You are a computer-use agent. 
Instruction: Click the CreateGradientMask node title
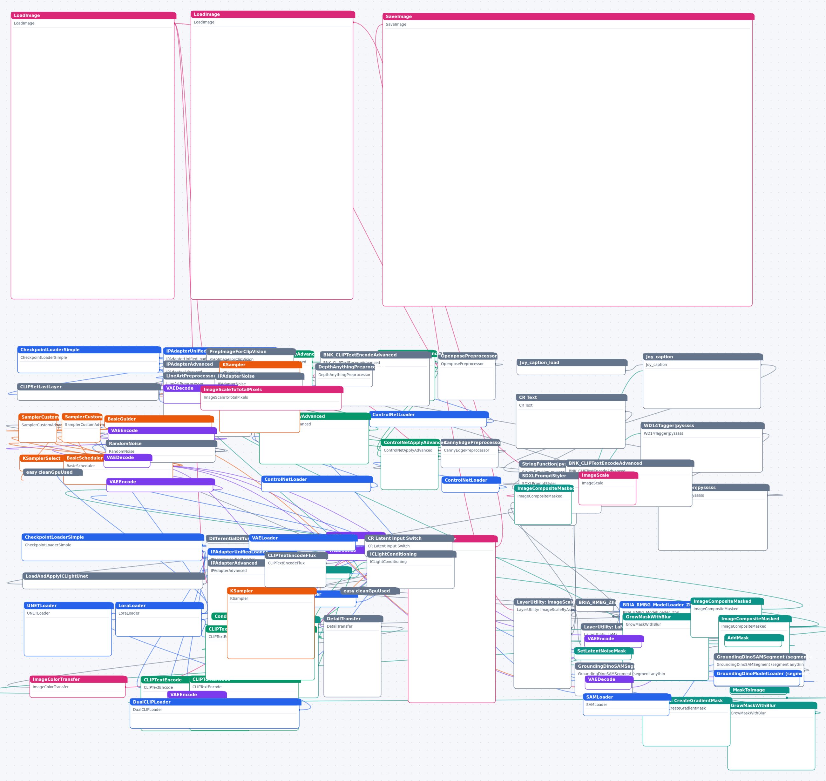coord(701,701)
